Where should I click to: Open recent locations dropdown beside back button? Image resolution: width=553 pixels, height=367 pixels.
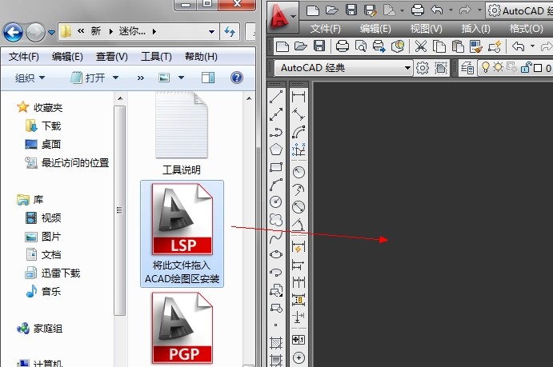[51, 33]
